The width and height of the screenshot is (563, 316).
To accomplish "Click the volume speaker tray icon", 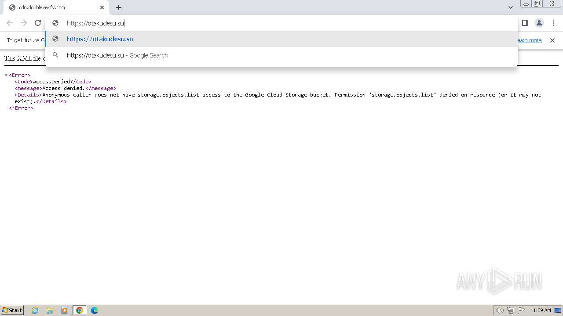I will pyautogui.click(x=500, y=310).
